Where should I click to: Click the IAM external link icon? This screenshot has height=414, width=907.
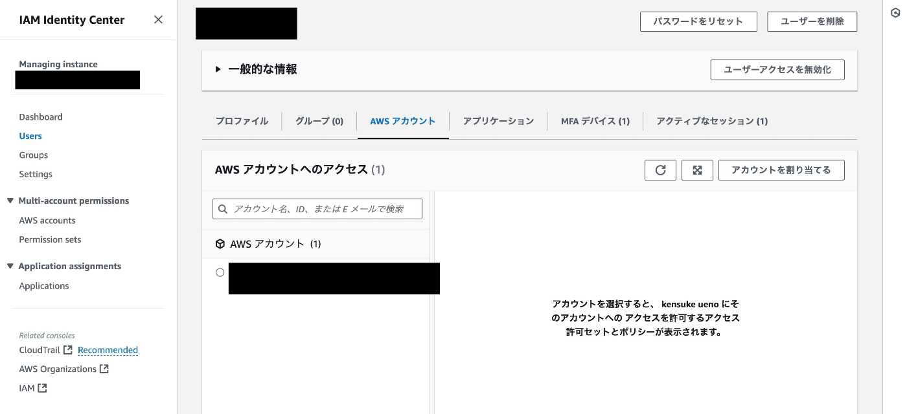pyautogui.click(x=42, y=388)
